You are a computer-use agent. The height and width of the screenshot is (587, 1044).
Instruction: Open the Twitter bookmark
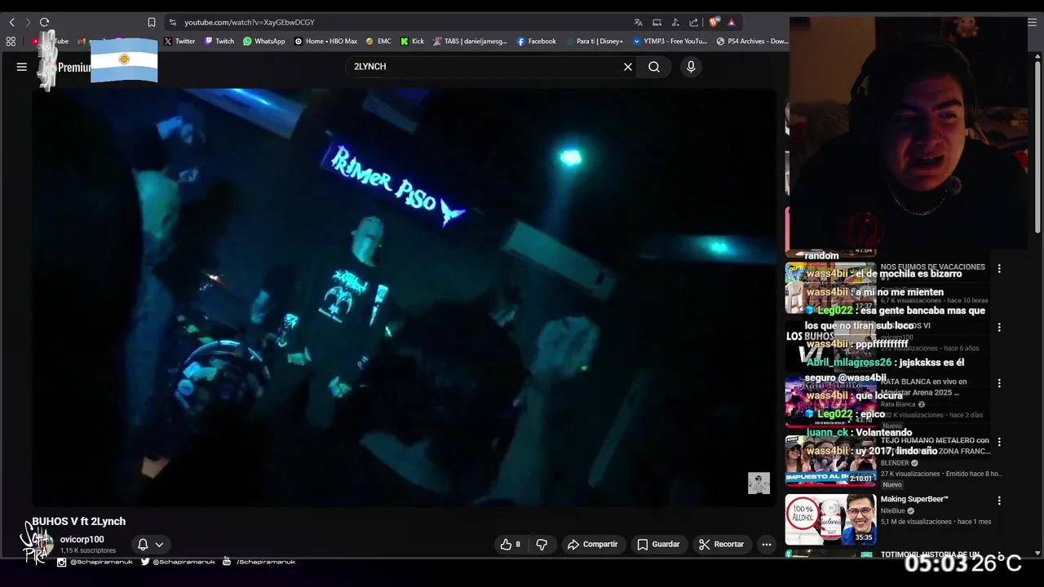179,41
